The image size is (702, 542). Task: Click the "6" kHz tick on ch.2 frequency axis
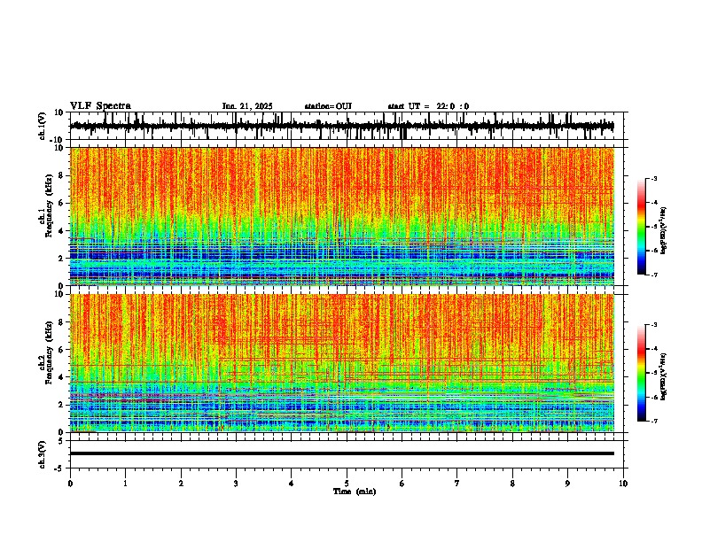[62, 350]
